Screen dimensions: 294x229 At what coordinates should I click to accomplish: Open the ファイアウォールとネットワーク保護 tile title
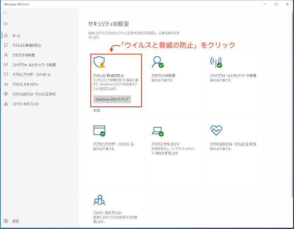233,75
